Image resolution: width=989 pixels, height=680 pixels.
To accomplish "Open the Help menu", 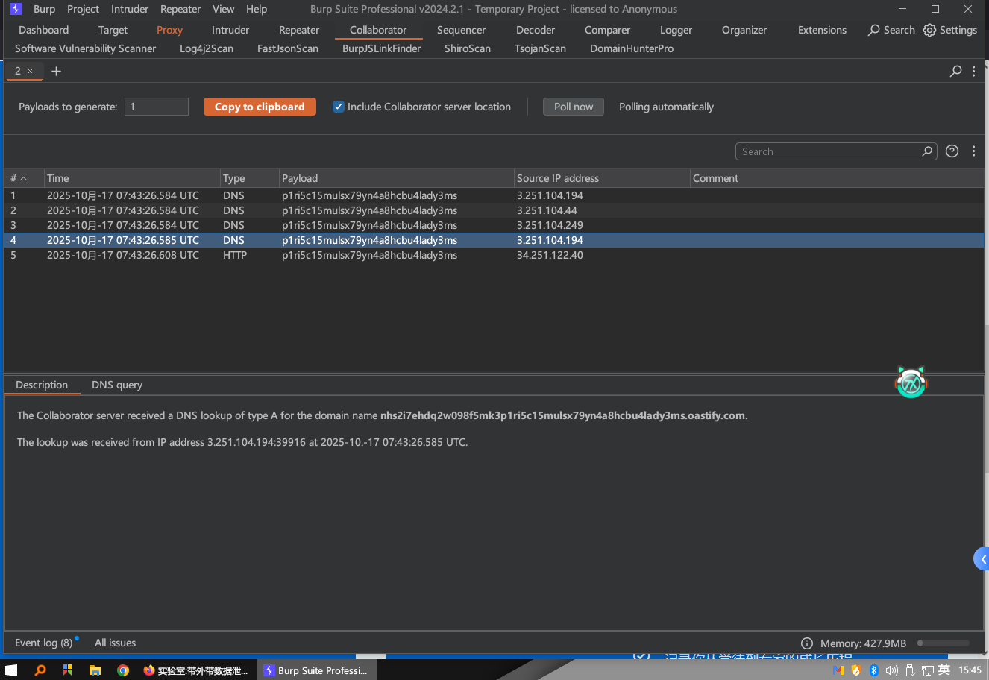I will [x=257, y=9].
